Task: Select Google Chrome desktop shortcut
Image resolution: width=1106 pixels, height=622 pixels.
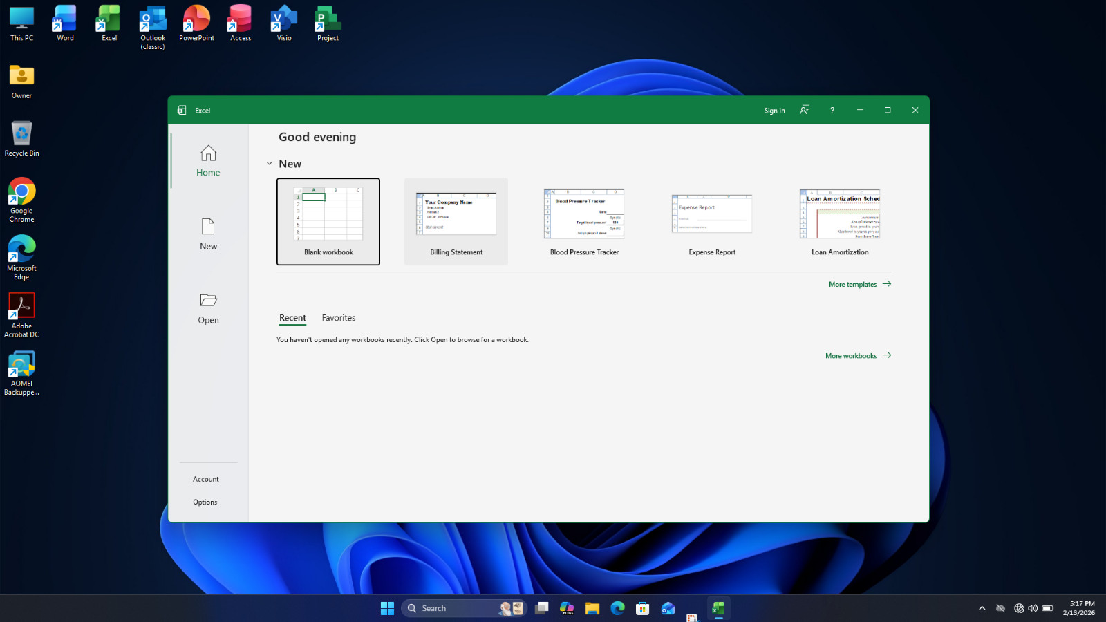Action: [x=21, y=200]
